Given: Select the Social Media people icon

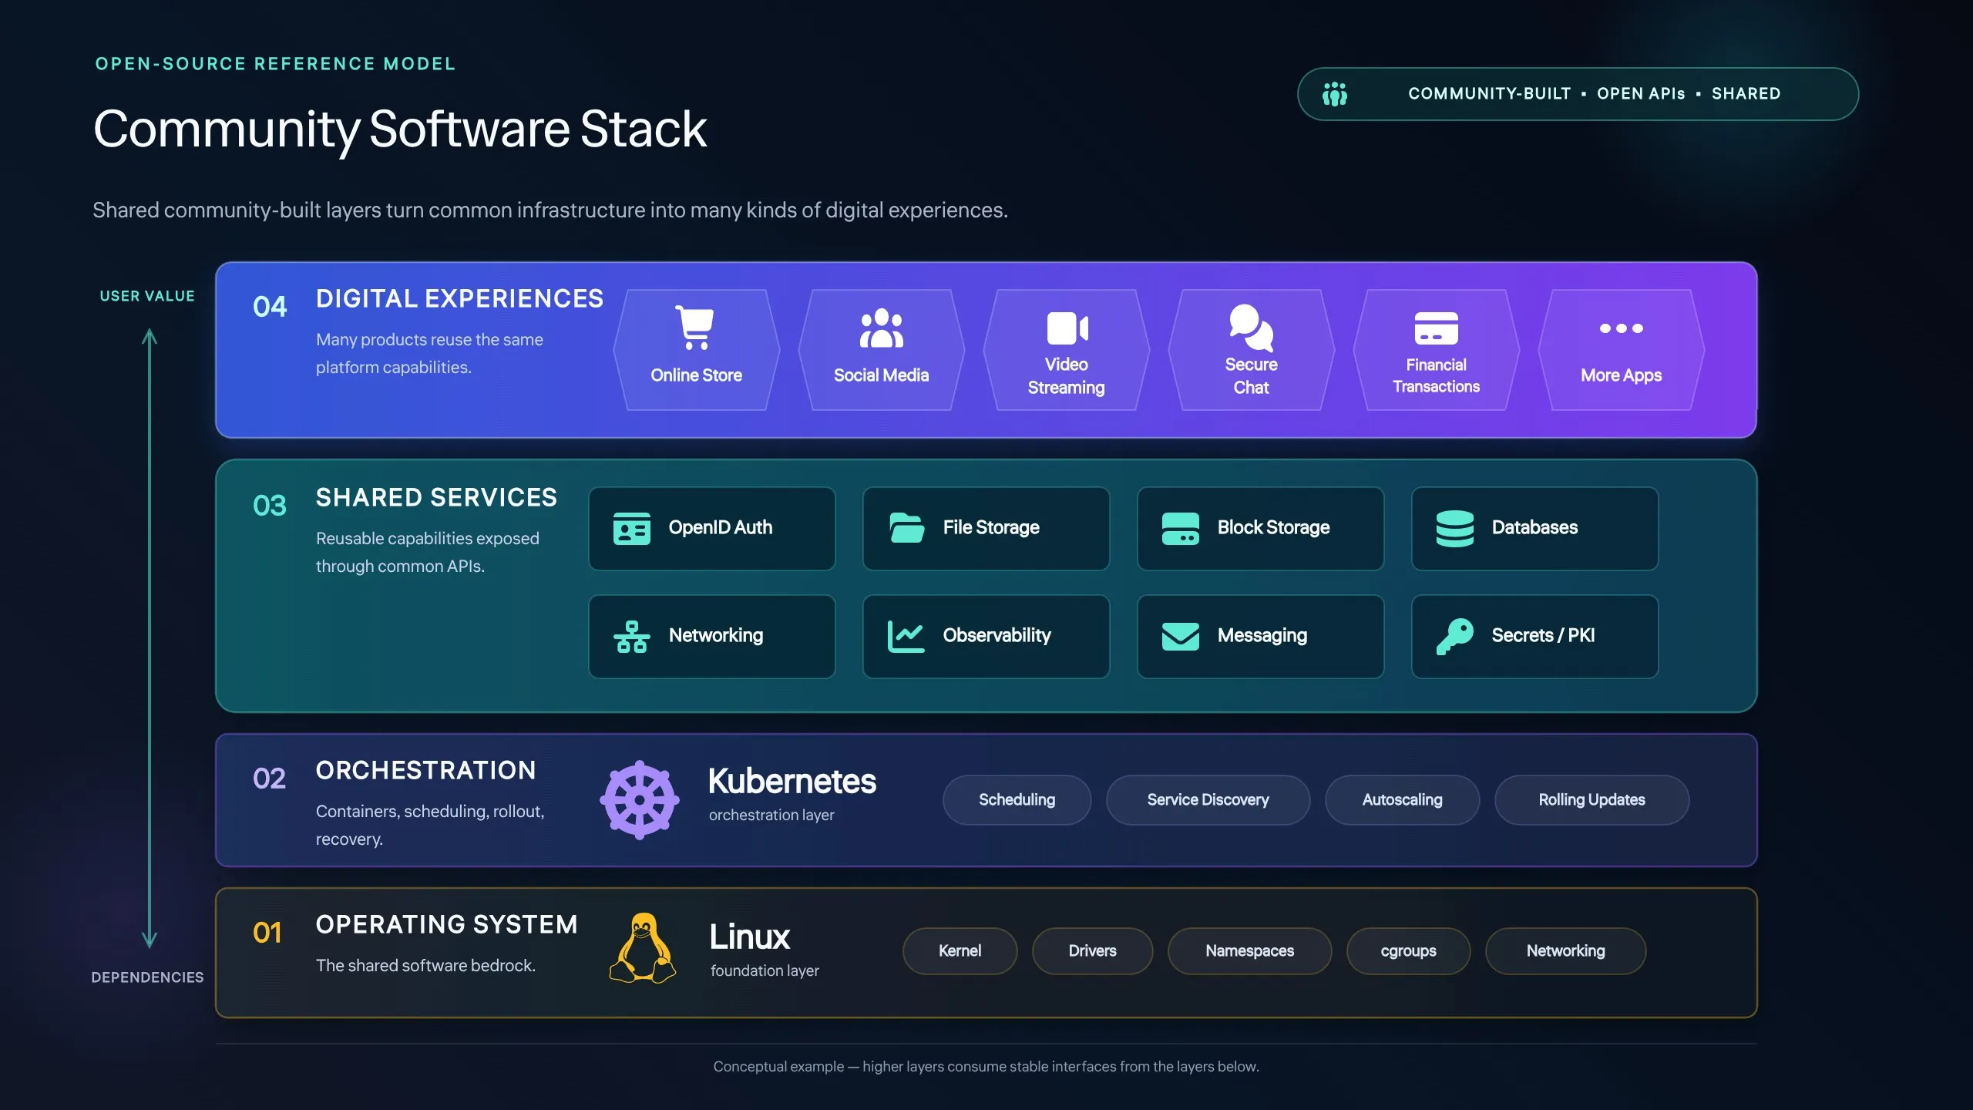Looking at the screenshot, I should [881, 328].
